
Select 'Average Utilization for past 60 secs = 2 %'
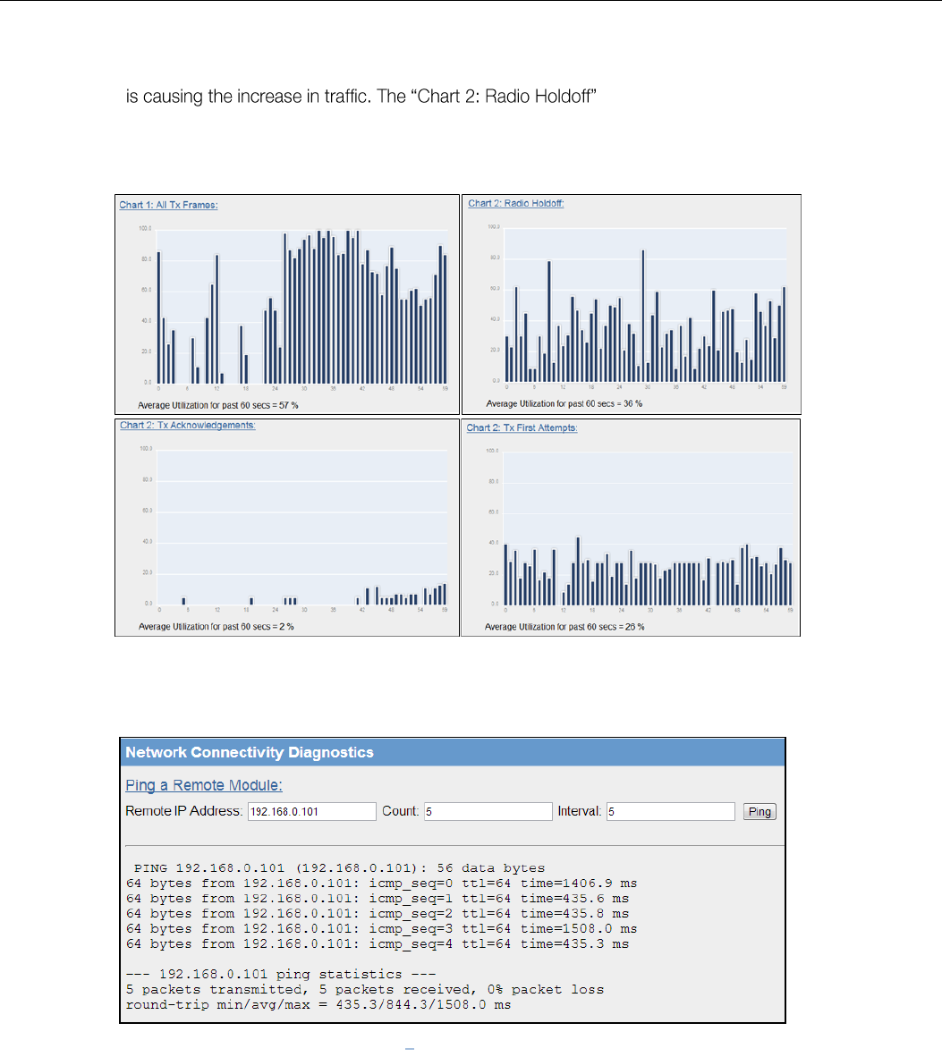[x=216, y=627]
